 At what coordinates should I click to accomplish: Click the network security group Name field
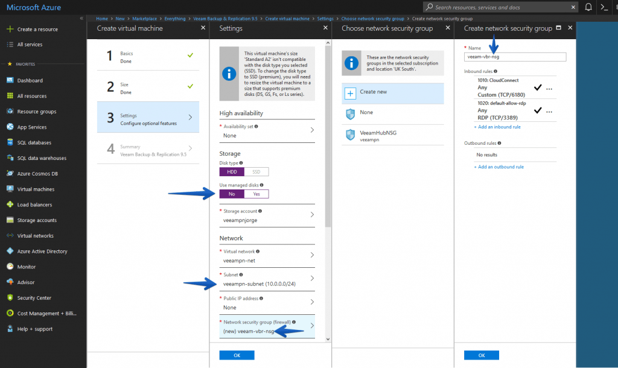[515, 57]
